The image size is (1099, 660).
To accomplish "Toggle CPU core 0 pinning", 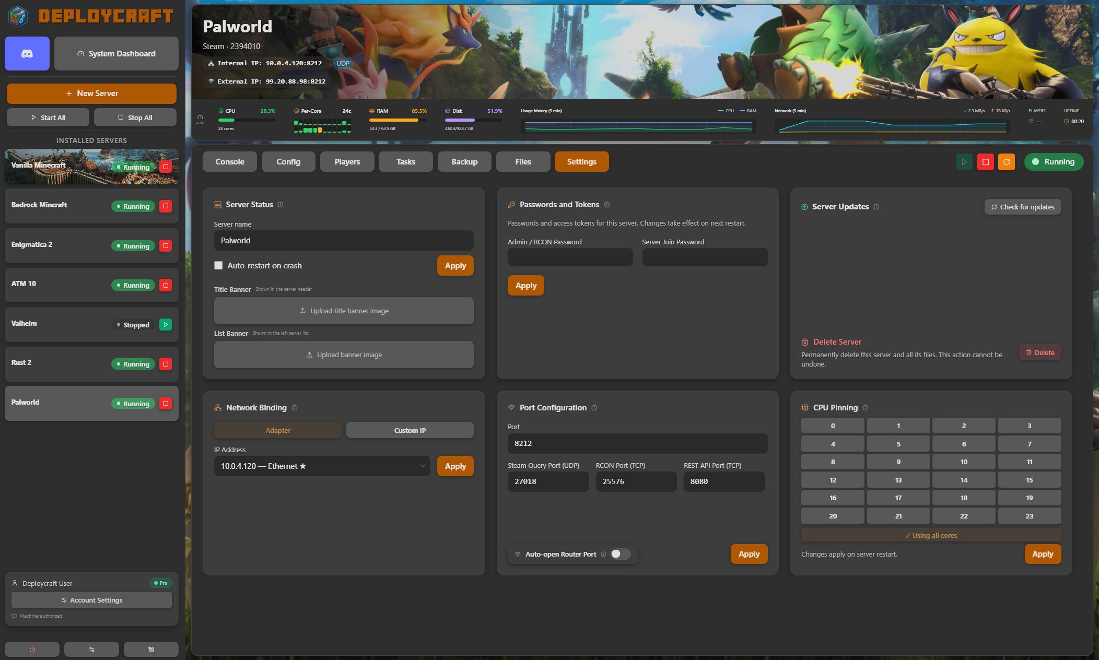I will point(833,426).
